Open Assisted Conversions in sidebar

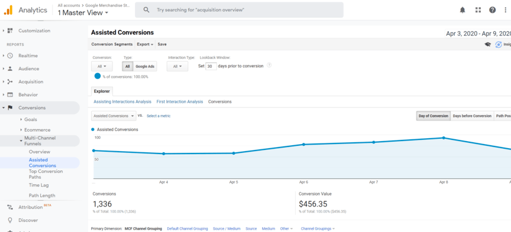pos(43,163)
